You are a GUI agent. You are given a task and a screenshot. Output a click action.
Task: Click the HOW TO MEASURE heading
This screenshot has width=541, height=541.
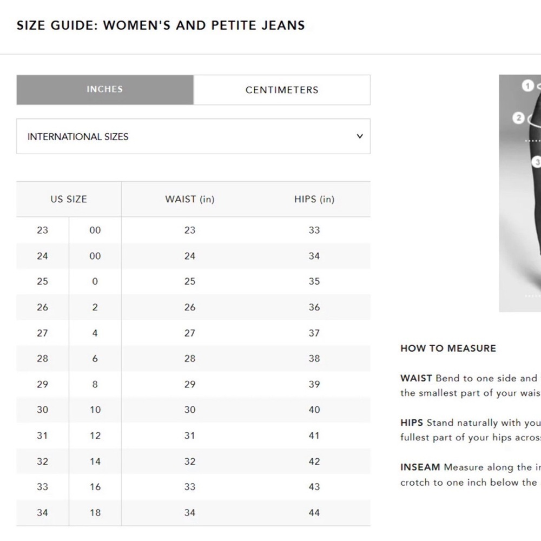(x=448, y=348)
